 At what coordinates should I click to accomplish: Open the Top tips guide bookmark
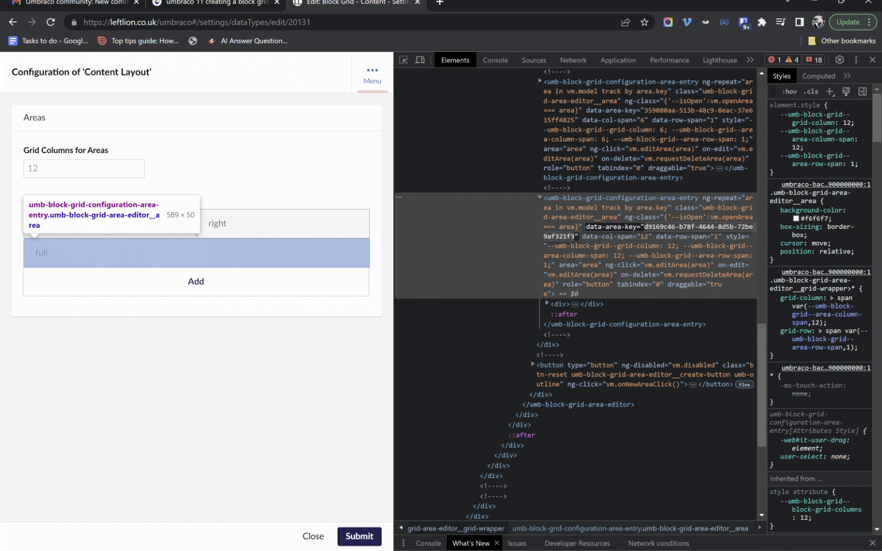138,41
